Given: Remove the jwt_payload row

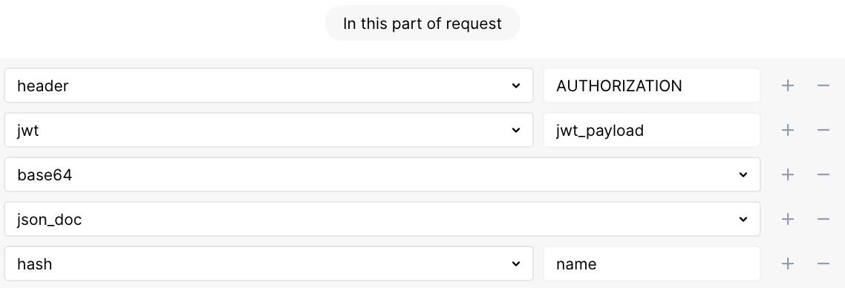Looking at the screenshot, I should [x=823, y=130].
